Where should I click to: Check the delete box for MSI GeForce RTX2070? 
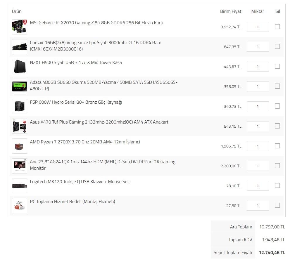point(277,27)
